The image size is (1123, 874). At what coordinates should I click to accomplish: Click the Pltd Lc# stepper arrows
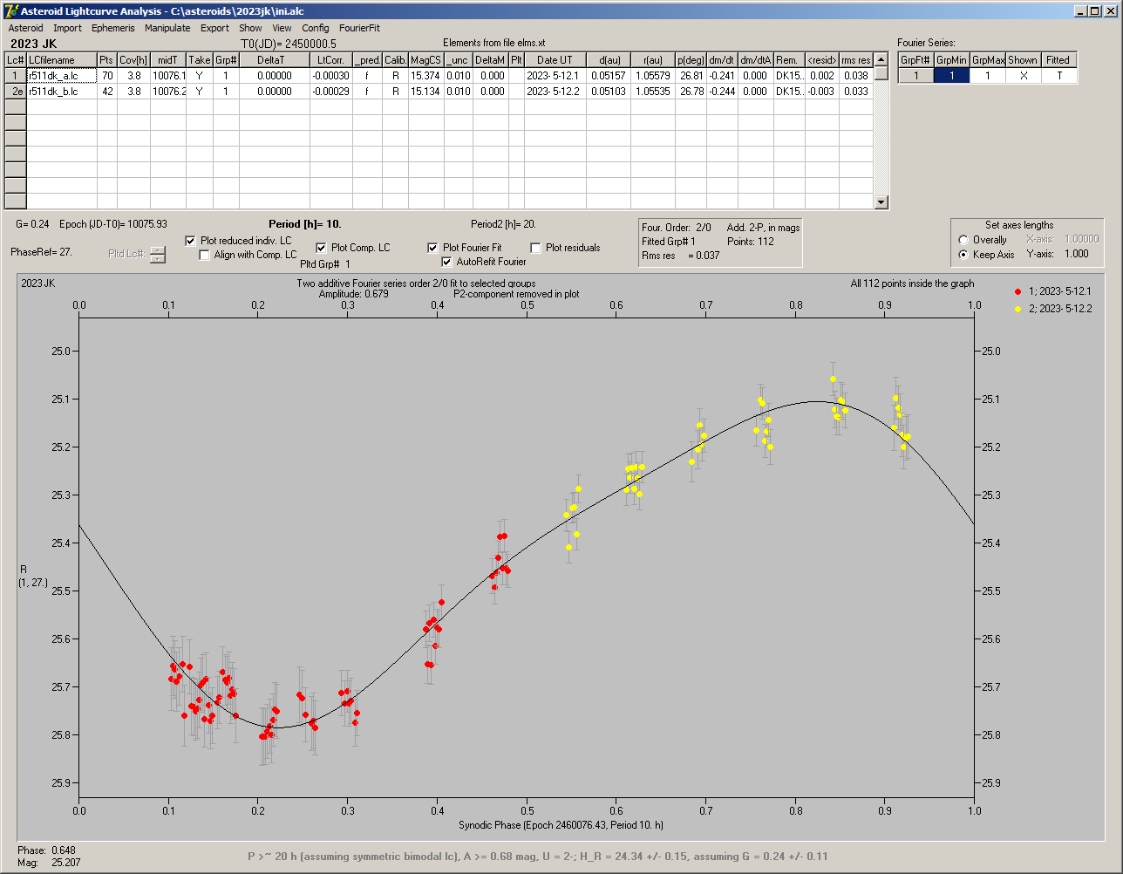coord(157,255)
